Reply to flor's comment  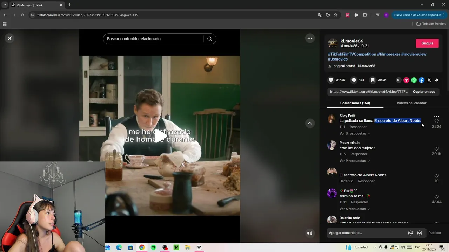360,202
